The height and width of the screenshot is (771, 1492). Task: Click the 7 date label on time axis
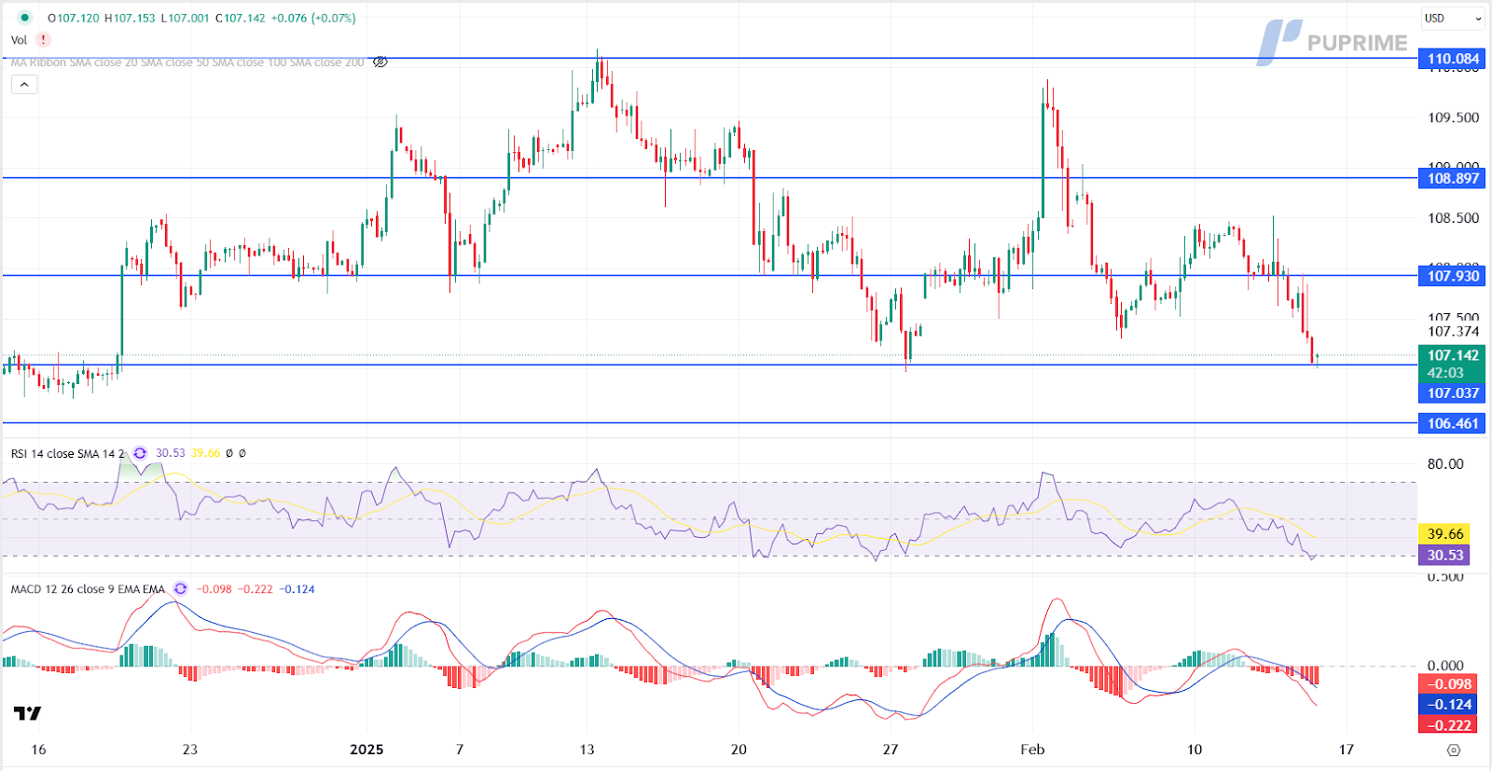coord(460,750)
